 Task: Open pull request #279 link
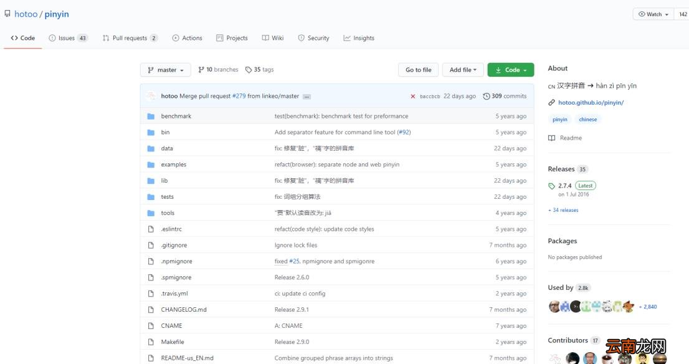coord(239,96)
